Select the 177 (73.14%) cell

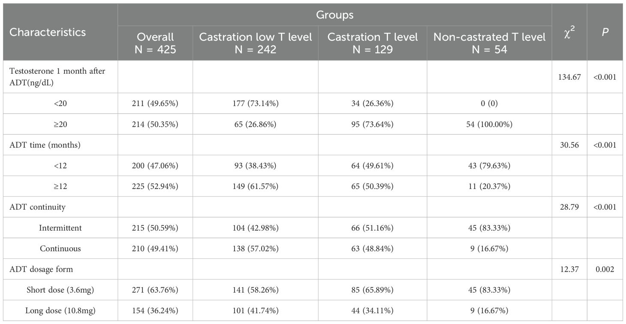(255, 103)
